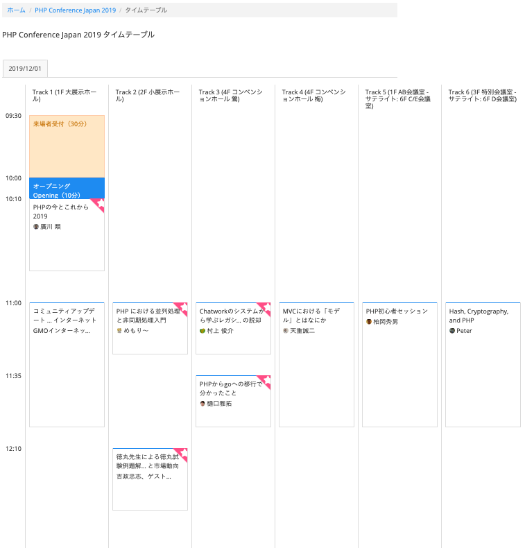The height and width of the screenshot is (548, 525).
Task: Open the 来場者受付（30分）block
Action: (x=67, y=146)
